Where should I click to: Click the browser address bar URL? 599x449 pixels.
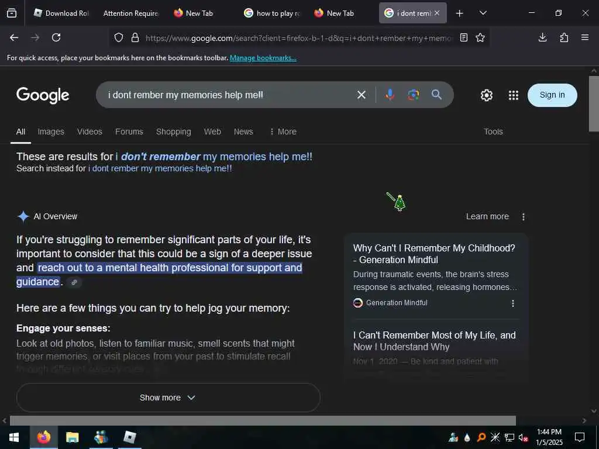[x=298, y=38]
